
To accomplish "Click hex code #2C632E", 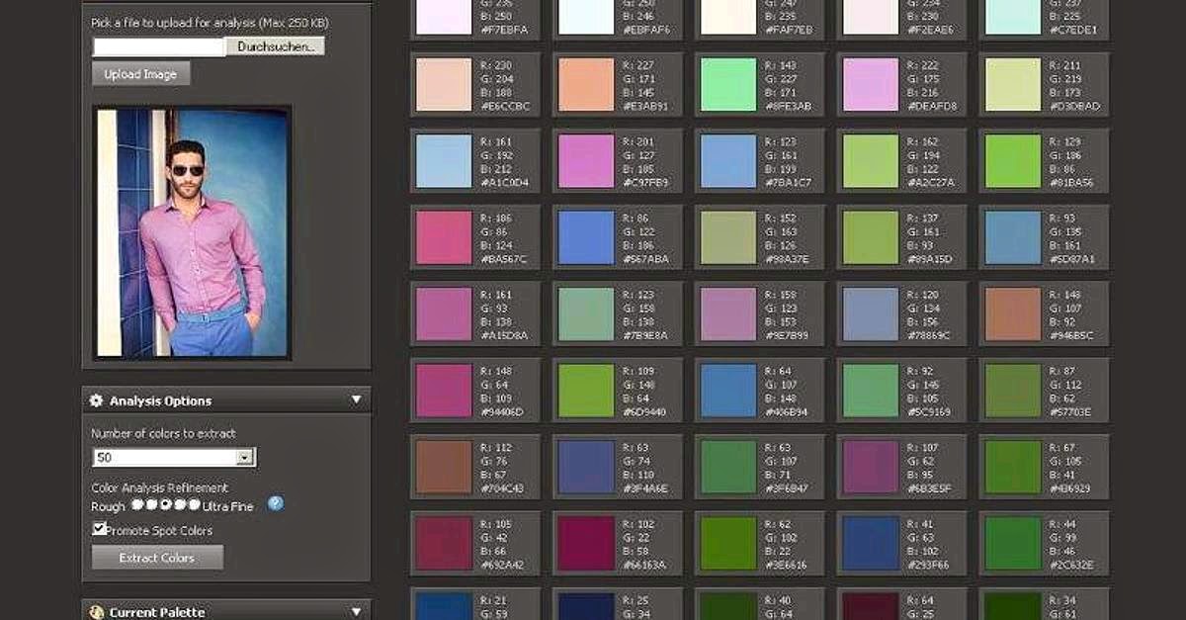I will point(1070,565).
